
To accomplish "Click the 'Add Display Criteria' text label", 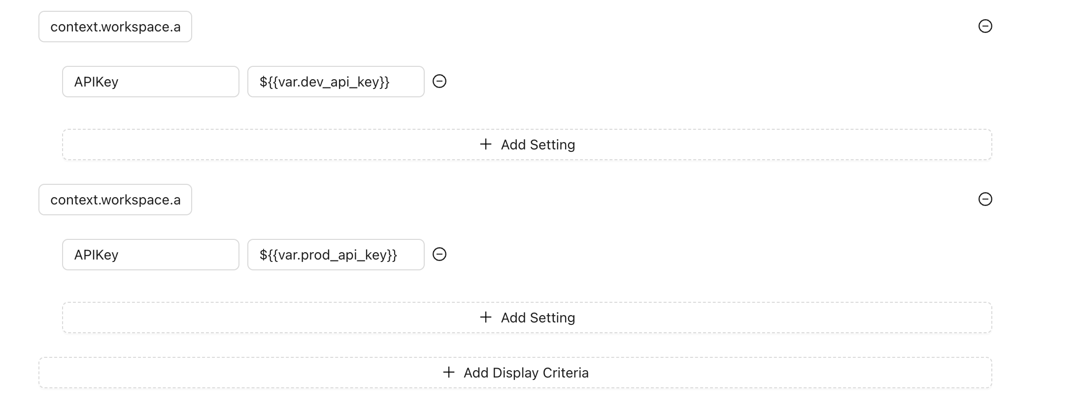I will [x=526, y=373].
